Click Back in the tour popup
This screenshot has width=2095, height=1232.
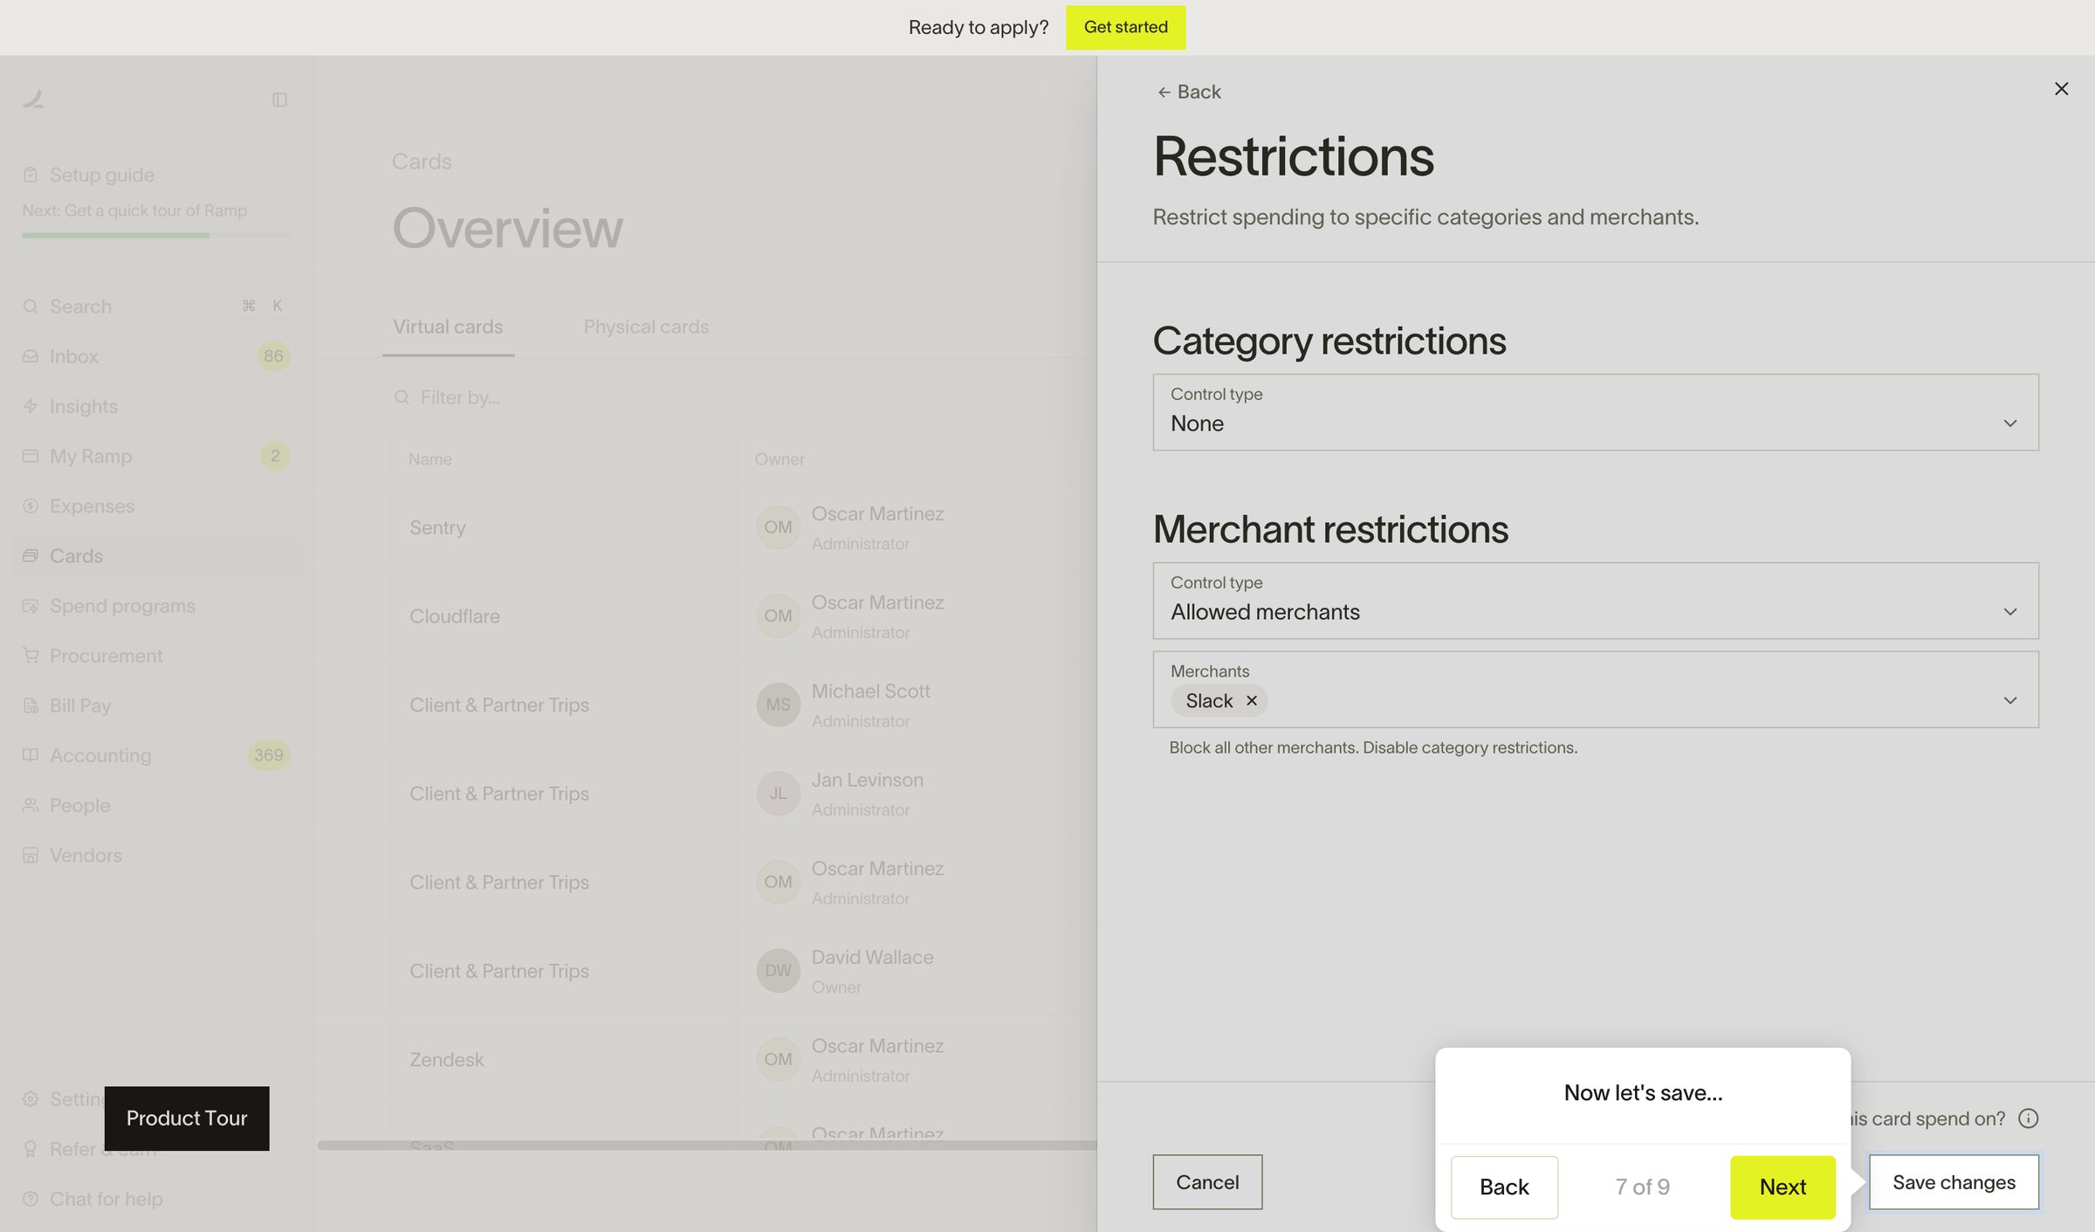[x=1504, y=1187]
